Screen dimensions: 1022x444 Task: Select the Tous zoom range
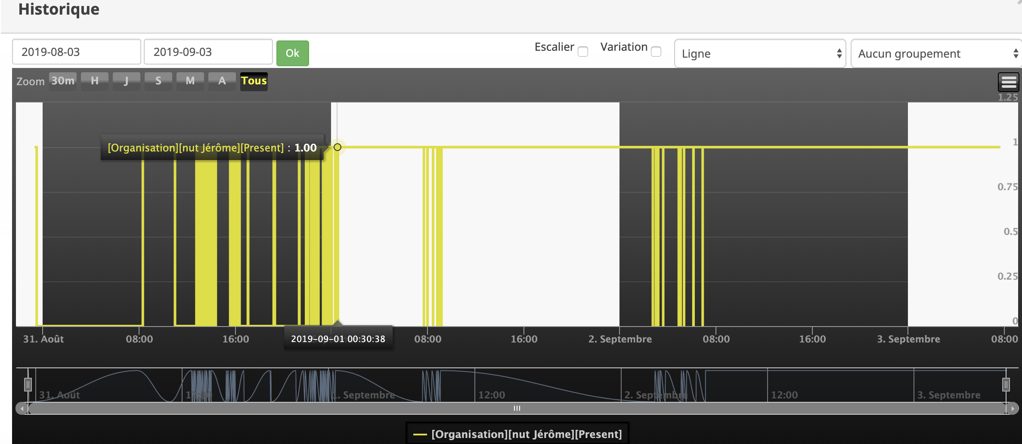(x=254, y=81)
